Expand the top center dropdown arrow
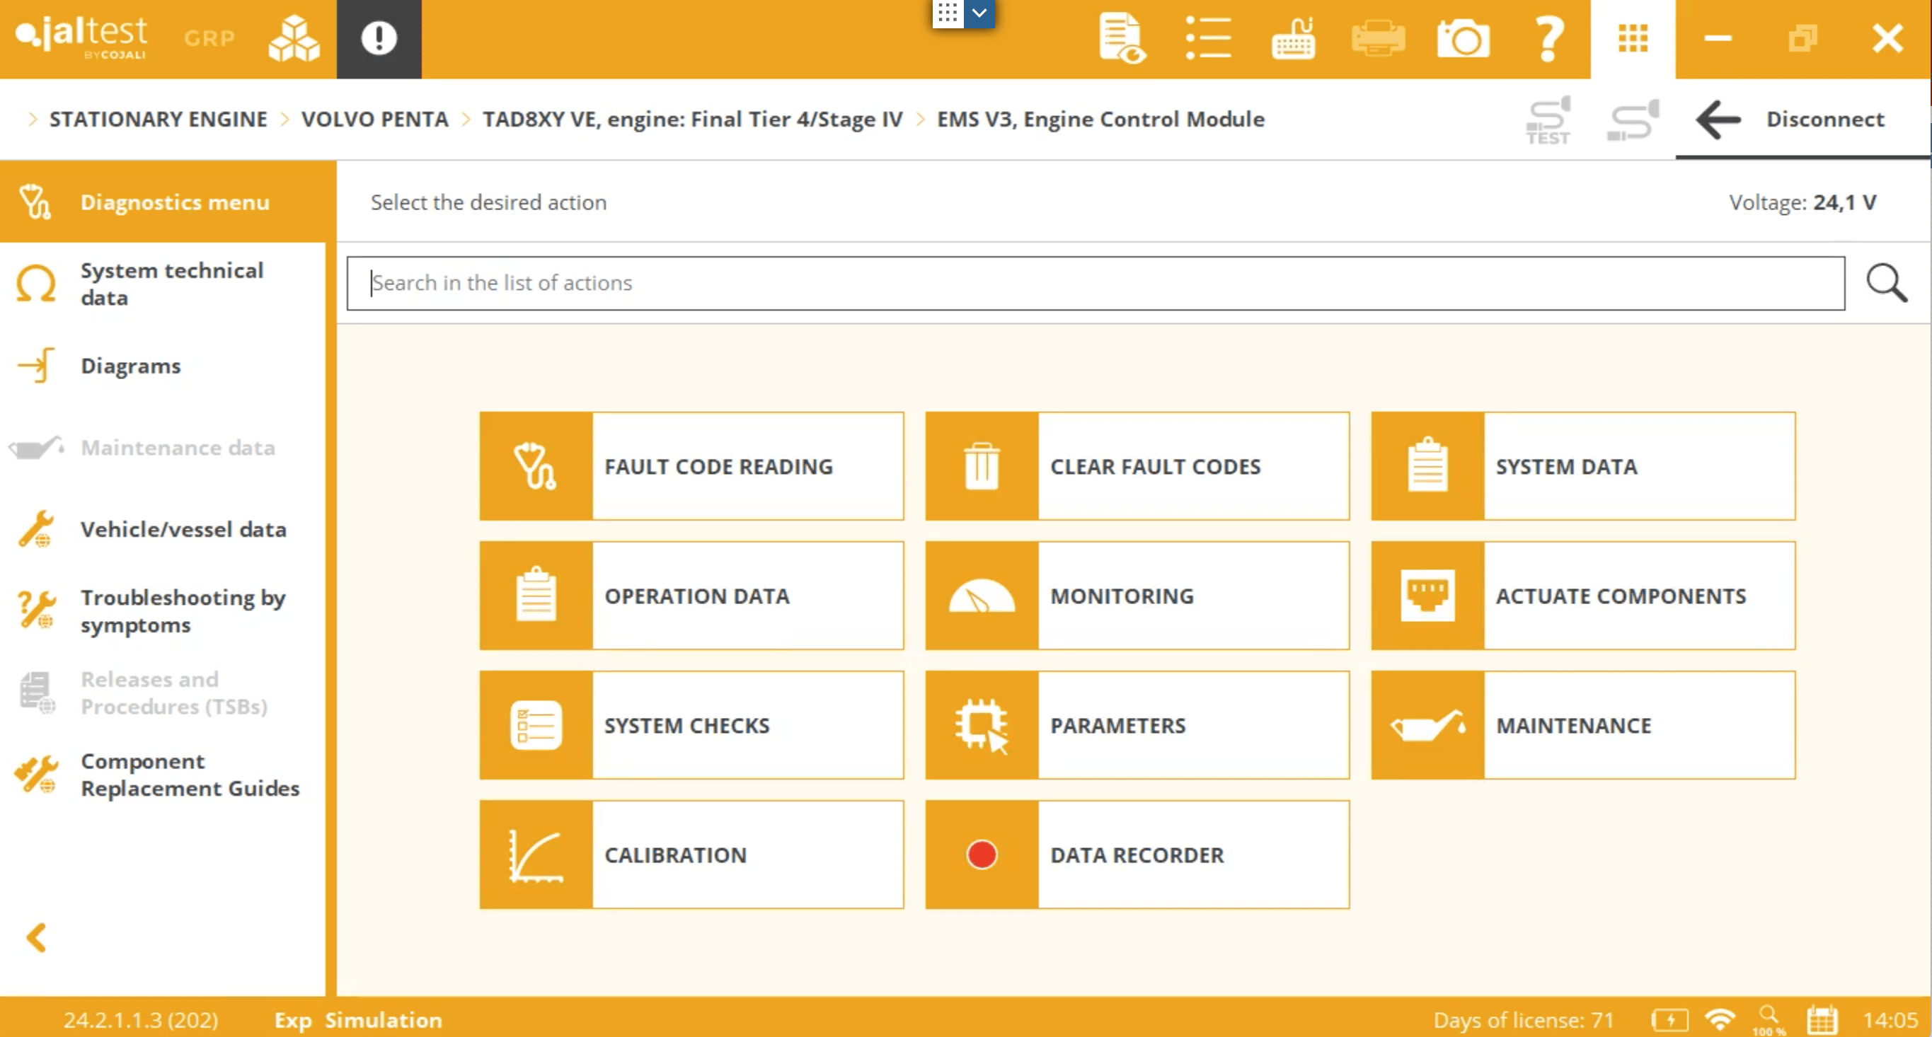 [x=979, y=13]
